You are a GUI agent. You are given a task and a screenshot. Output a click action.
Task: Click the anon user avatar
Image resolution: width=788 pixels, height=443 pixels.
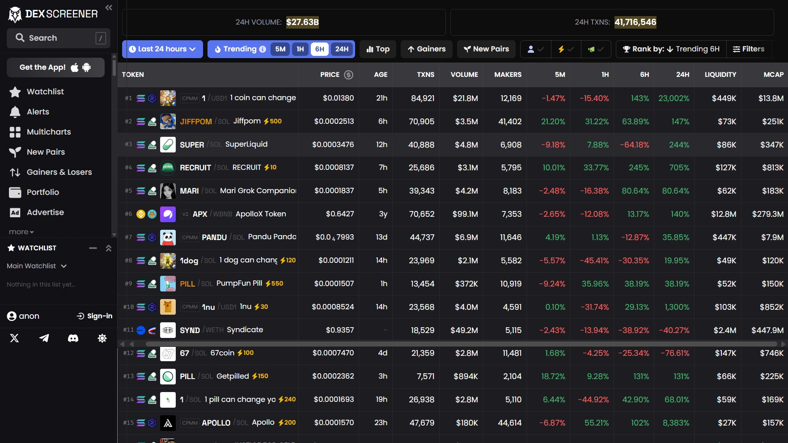12,316
